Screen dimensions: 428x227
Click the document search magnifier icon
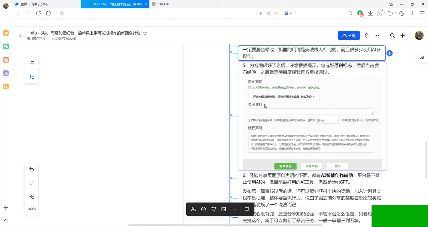tap(392, 36)
